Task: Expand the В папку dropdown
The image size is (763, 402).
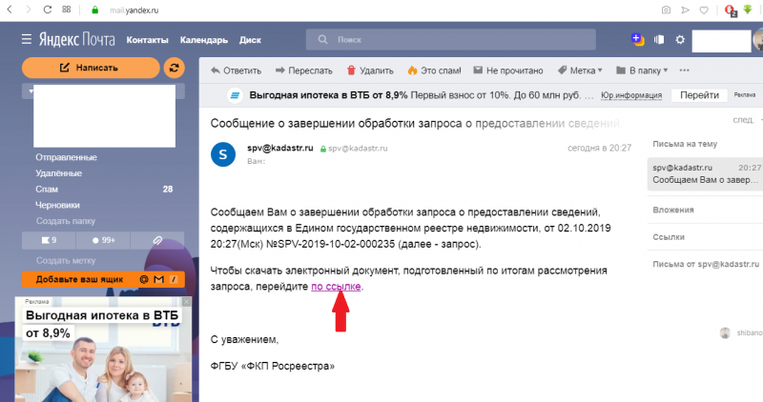Action: [x=642, y=70]
